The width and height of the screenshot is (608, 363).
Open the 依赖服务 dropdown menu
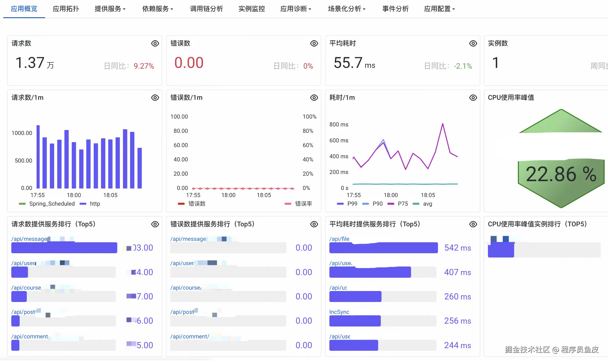coord(158,9)
